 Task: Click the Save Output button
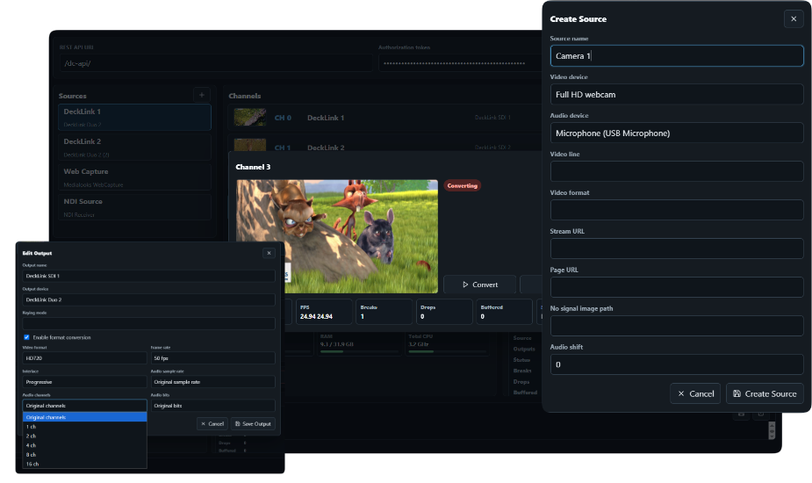point(253,423)
